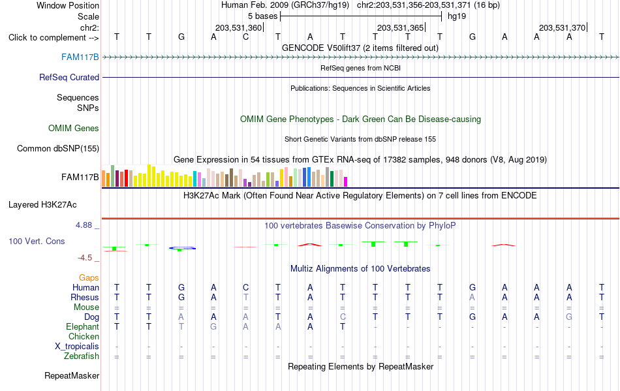Image resolution: width=620 pixels, height=391 pixels.
Task: Click the GRCh37/hg19 chr2 position header text
Action: (x=360, y=5)
